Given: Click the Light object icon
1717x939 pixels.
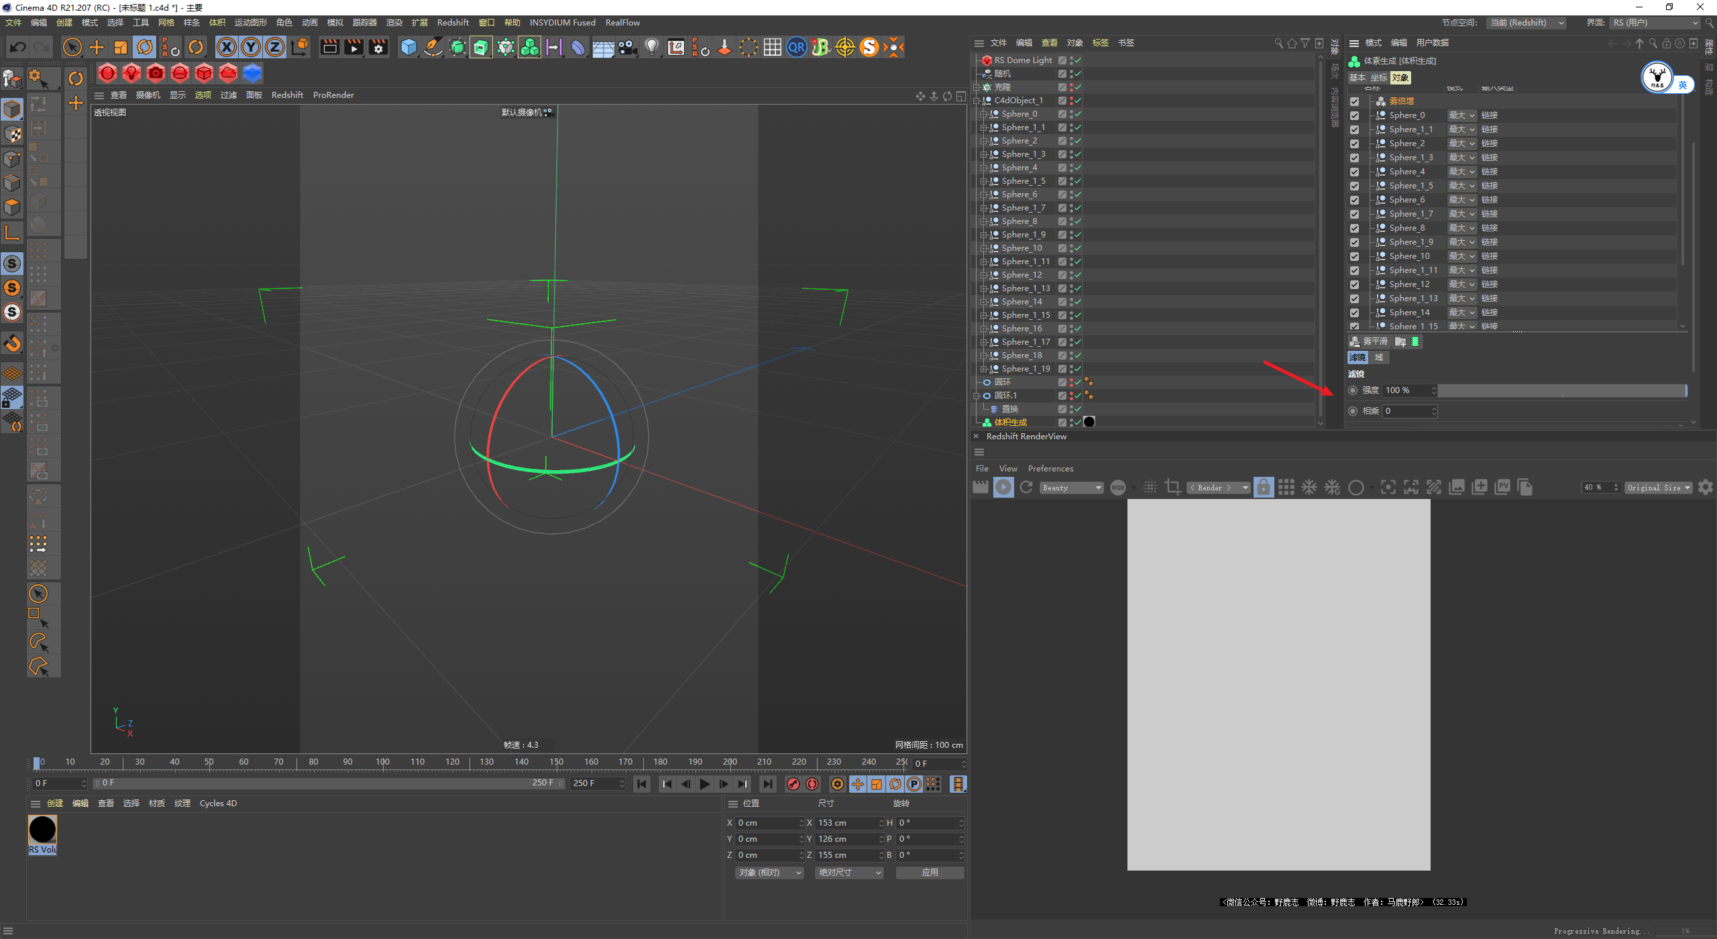Looking at the screenshot, I should click(651, 47).
